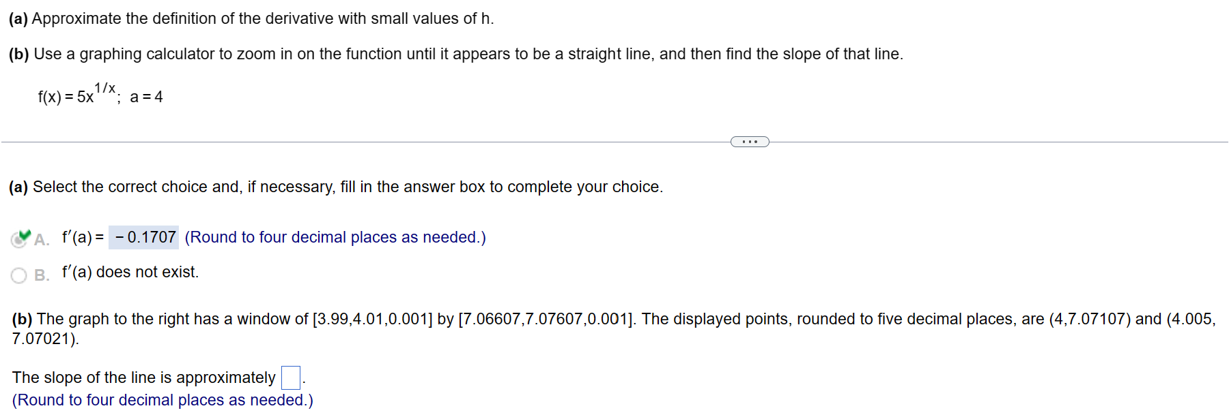The width and height of the screenshot is (1229, 417).
Task: Click the part (a) question heading
Action: pyautogui.click(x=249, y=18)
